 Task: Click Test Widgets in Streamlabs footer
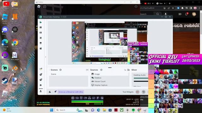(128, 92)
